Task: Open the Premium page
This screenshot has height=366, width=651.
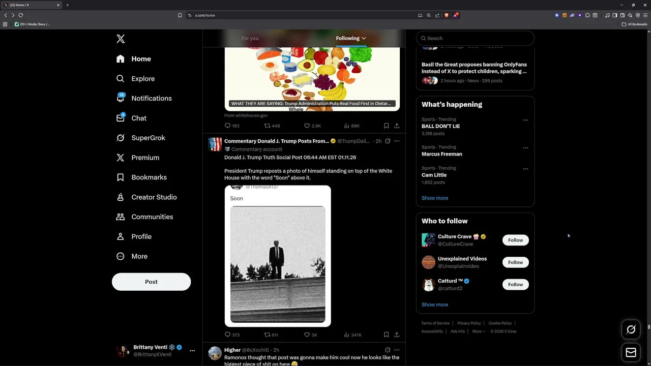Action: pyautogui.click(x=137, y=158)
